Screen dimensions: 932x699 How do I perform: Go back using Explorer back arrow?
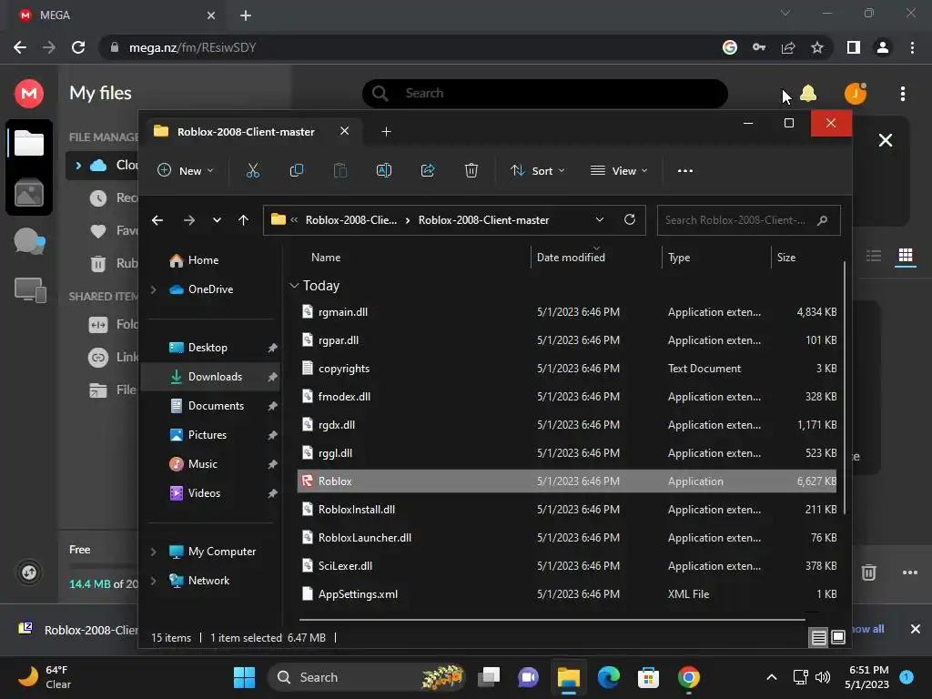point(157,220)
